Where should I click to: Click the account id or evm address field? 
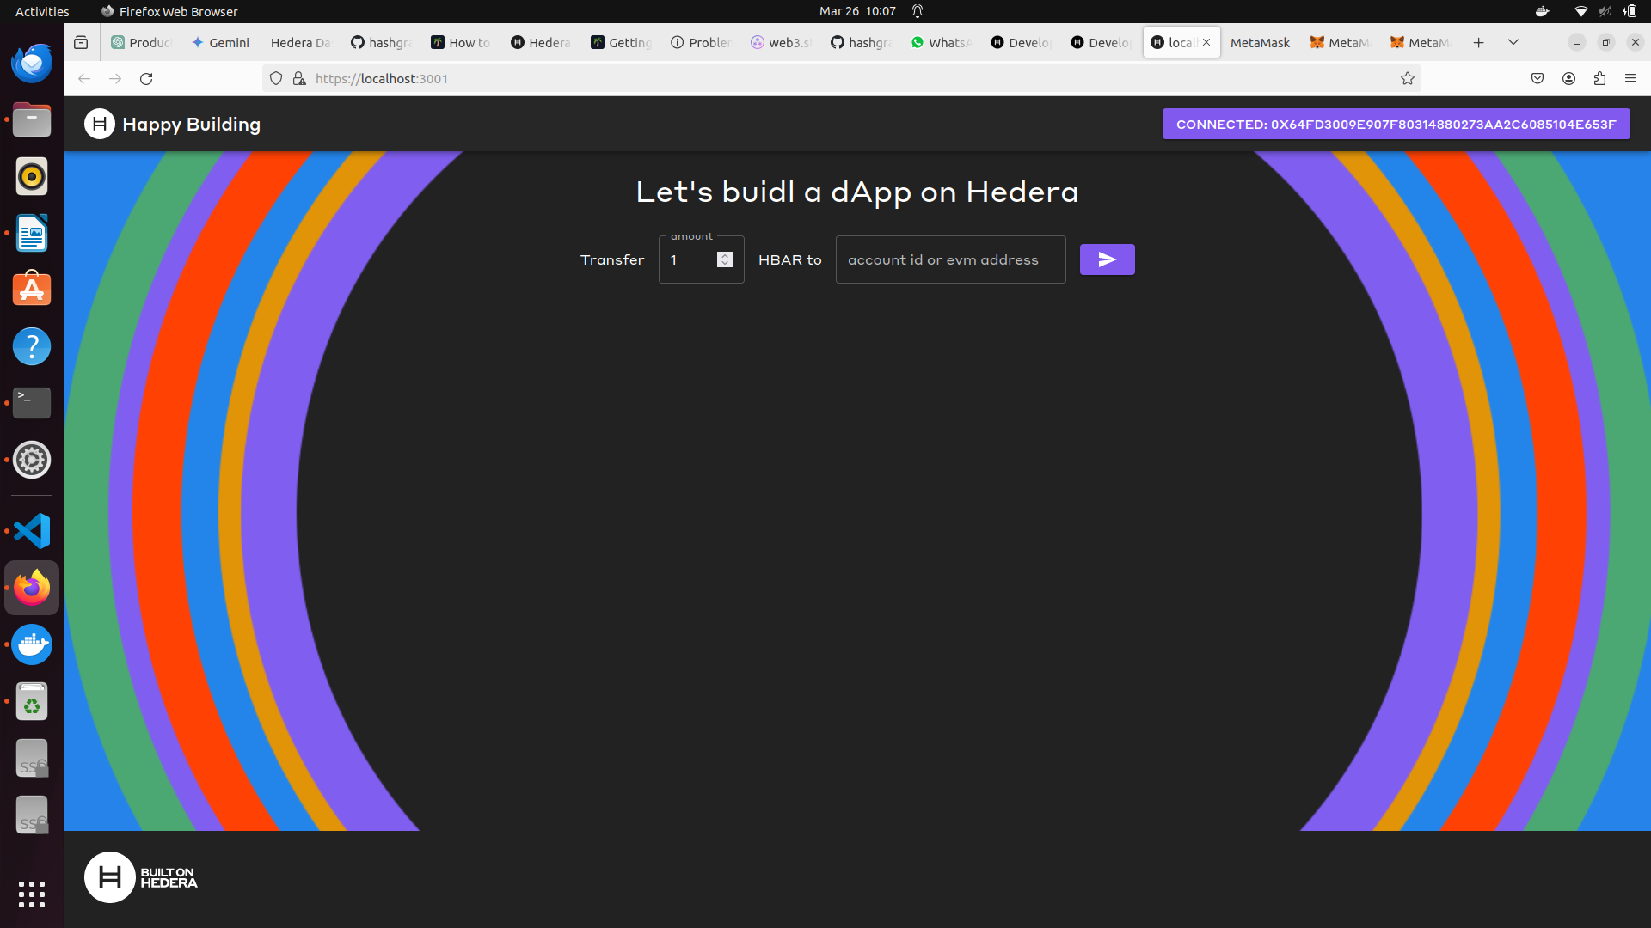tap(949, 259)
